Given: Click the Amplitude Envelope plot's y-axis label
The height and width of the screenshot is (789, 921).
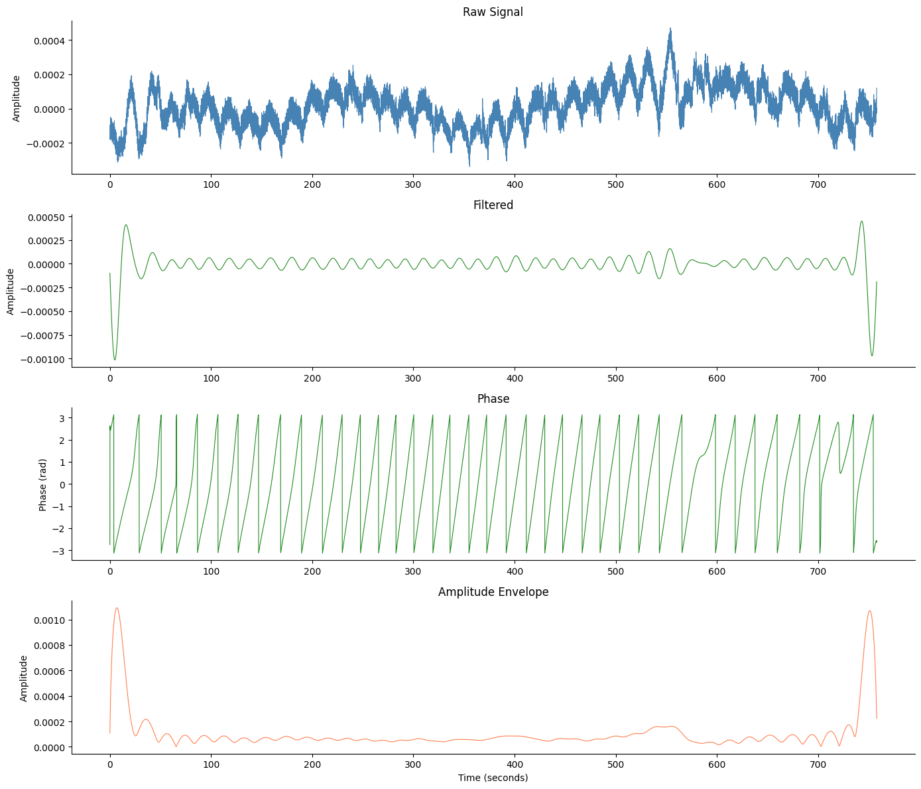Looking at the screenshot, I should click(x=24, y=678).
